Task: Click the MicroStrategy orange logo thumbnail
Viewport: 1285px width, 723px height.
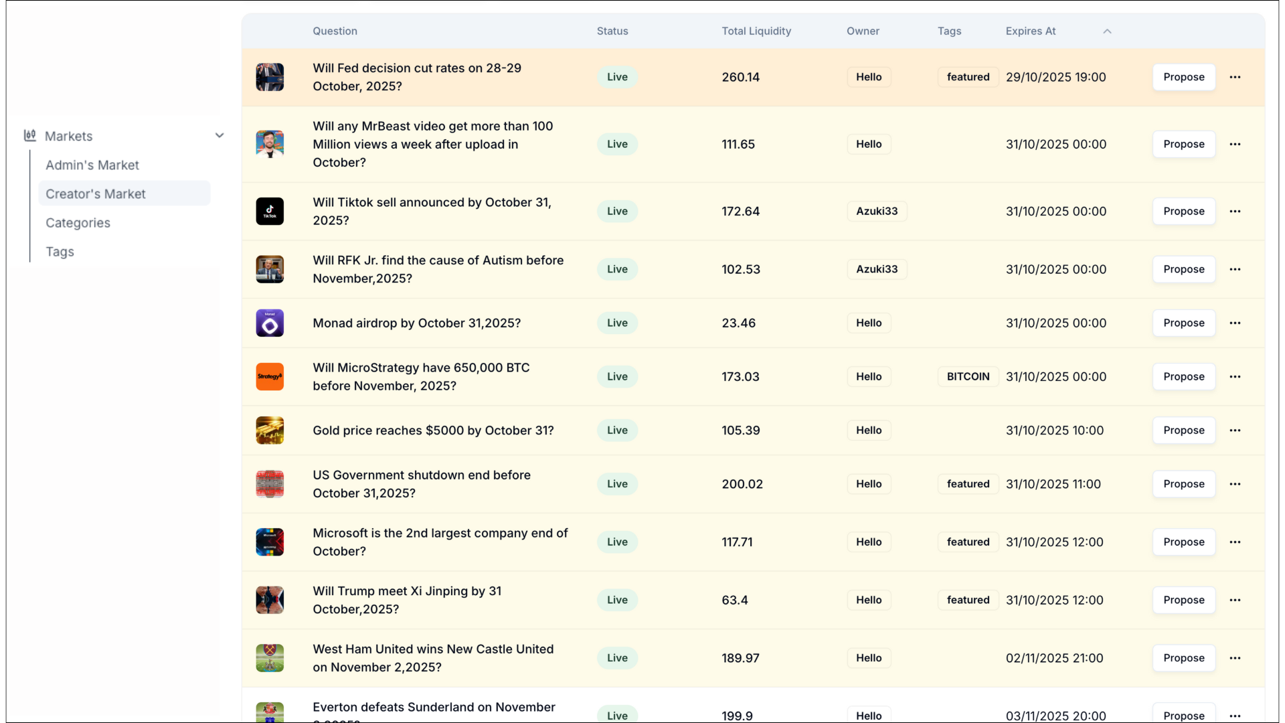Action: [x=270, y=376]
